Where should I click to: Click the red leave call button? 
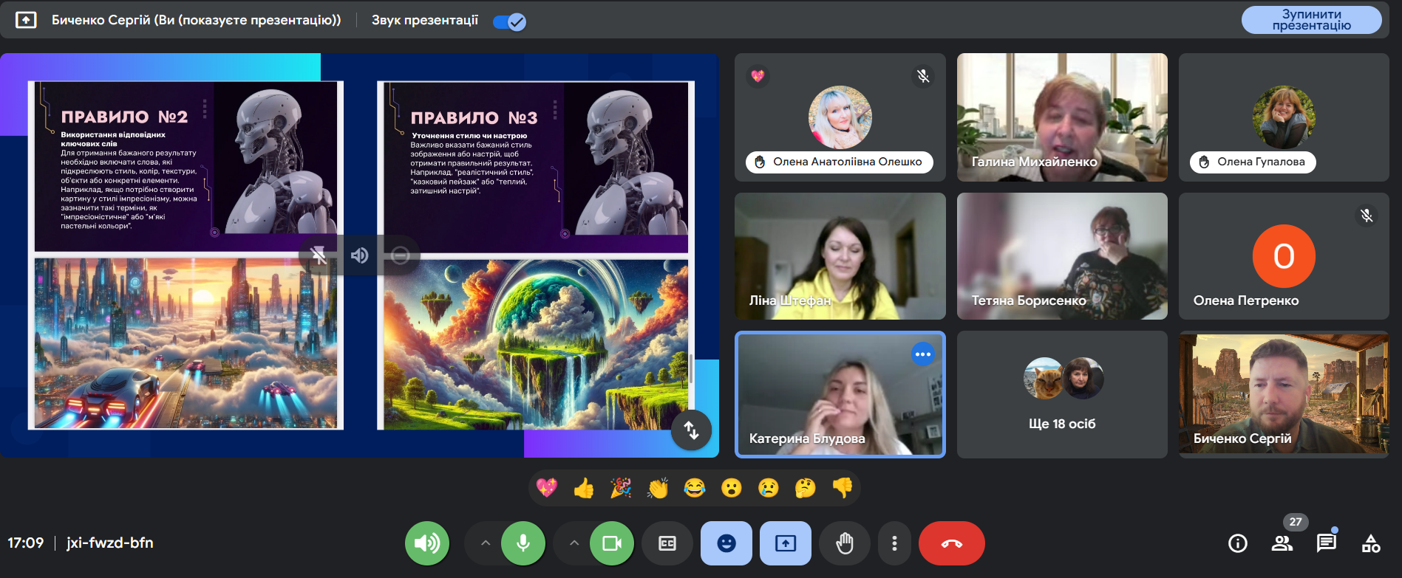[x=951, y=543]
